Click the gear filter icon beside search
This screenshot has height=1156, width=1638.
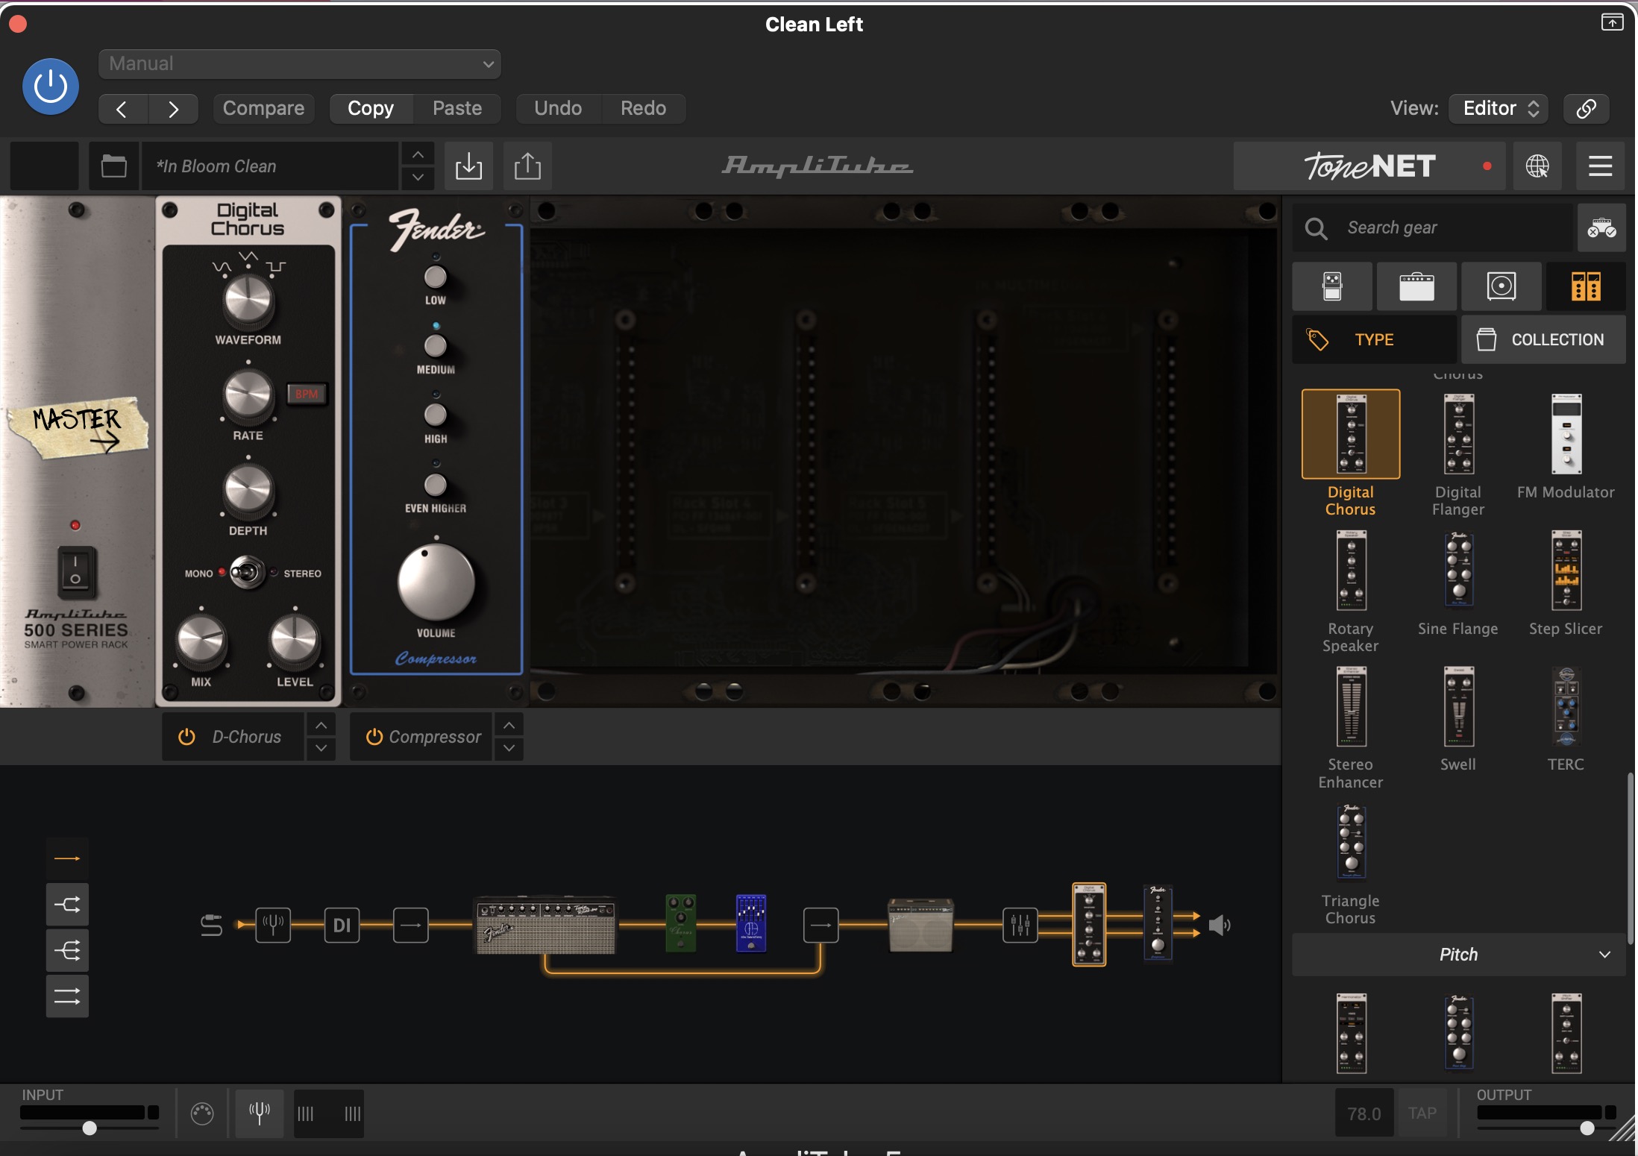[1601, 227]
